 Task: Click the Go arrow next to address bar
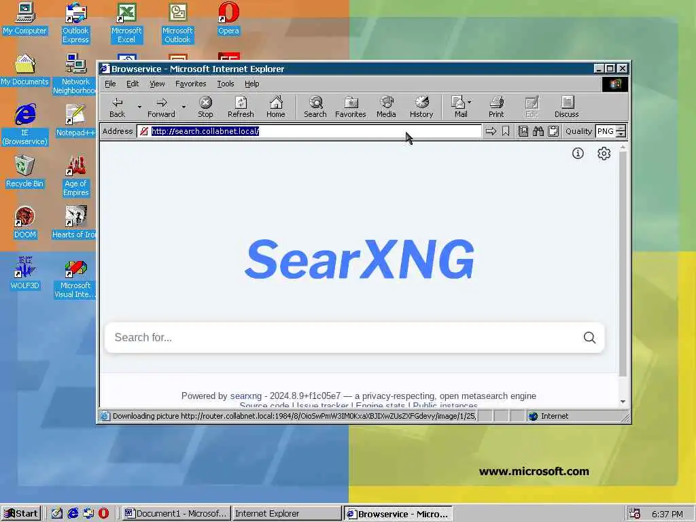click(x=491, y=131)
